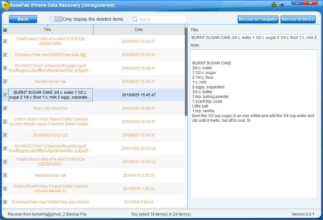Close the EaseFab window
Screen dimensions: 323x220
coord(310,3)
